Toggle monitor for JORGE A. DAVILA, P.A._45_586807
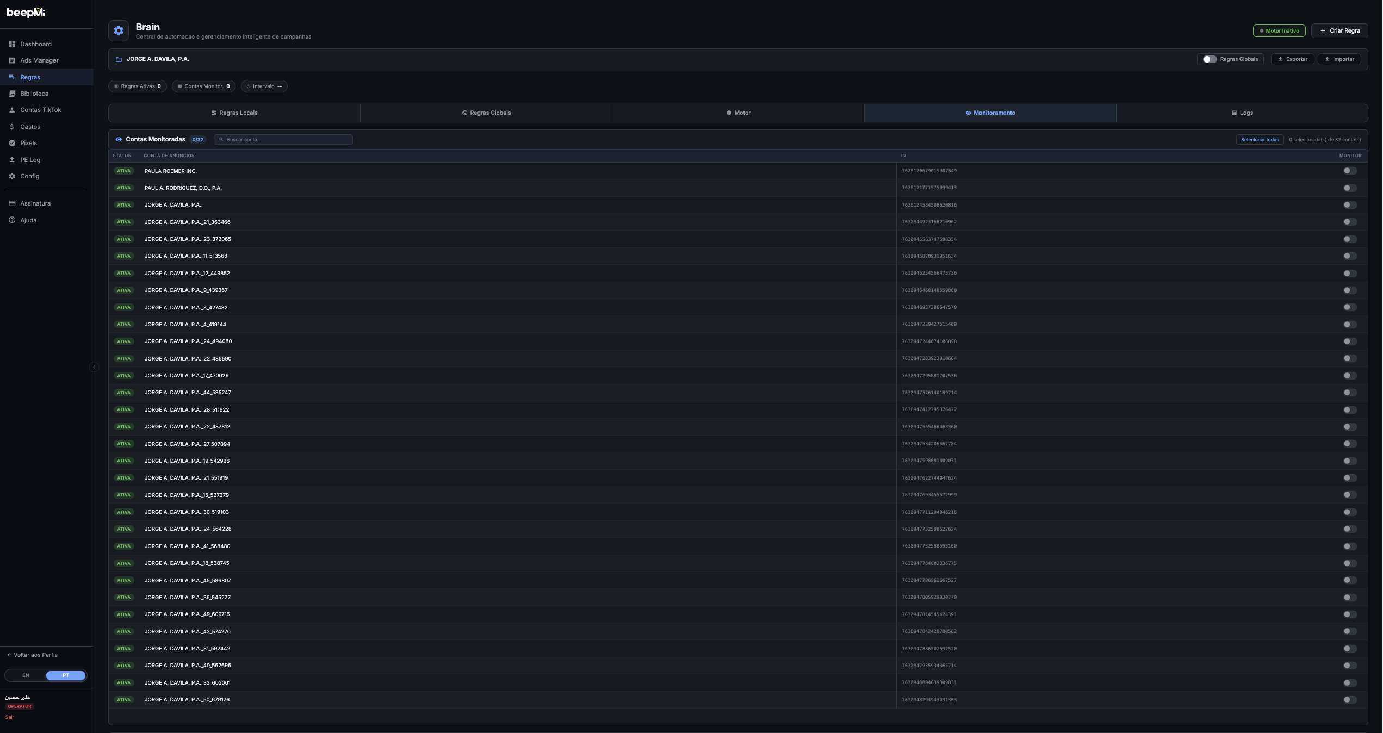This screenshot has width=1383, height=733. [1350, 580]
